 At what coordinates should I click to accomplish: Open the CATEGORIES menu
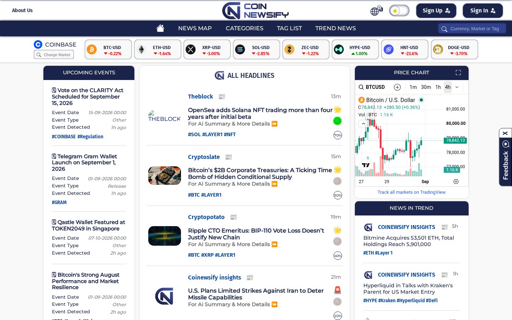click(245, 28)
